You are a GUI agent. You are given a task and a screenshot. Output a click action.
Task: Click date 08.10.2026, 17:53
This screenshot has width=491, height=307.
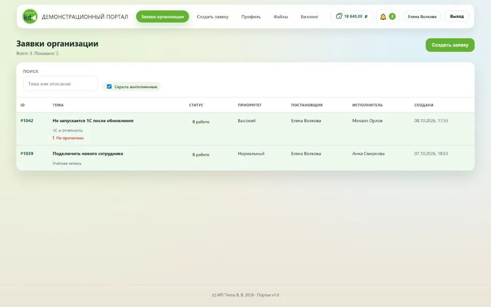(x=431, y=121)
